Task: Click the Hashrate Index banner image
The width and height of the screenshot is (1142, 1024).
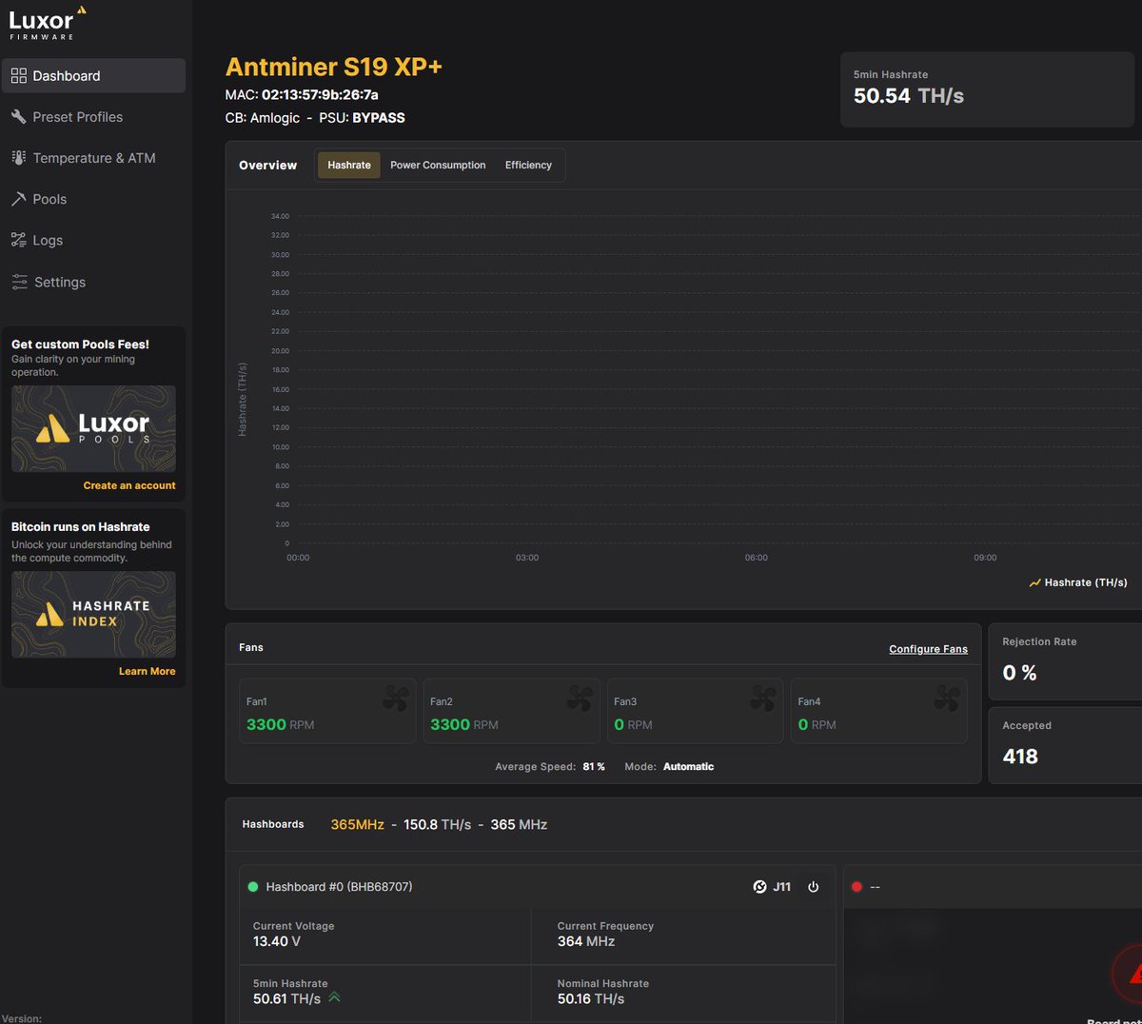Action: (93, 614)
